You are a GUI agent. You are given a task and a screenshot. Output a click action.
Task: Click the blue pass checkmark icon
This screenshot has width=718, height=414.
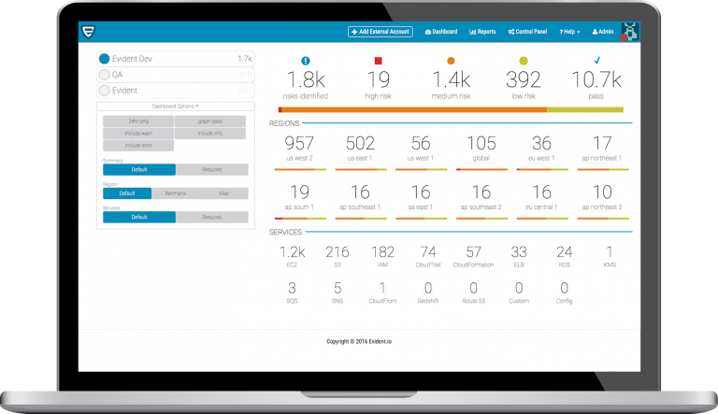[596, 60]
